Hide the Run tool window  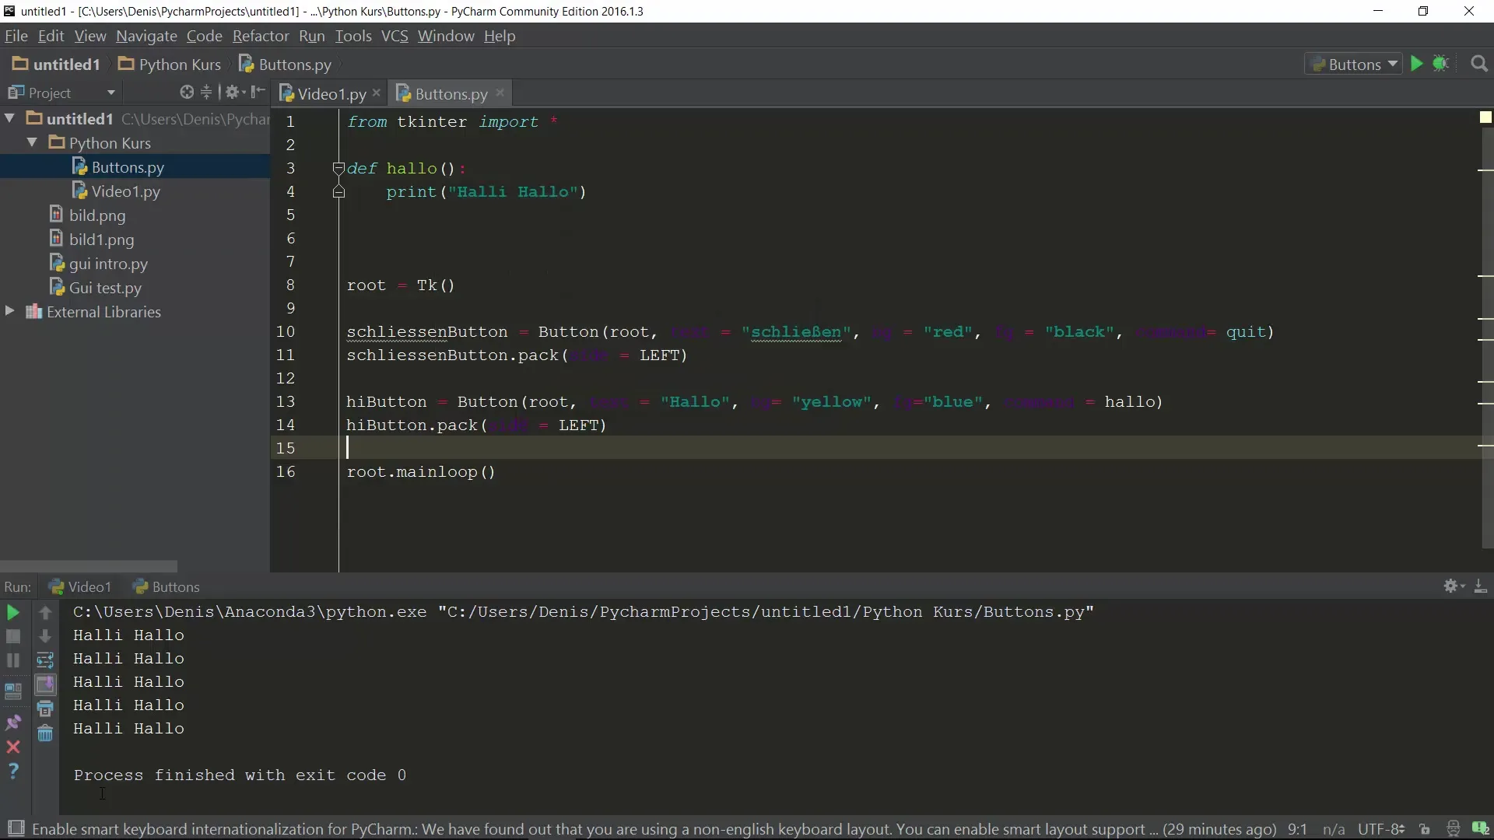(x=1481, y=586)
